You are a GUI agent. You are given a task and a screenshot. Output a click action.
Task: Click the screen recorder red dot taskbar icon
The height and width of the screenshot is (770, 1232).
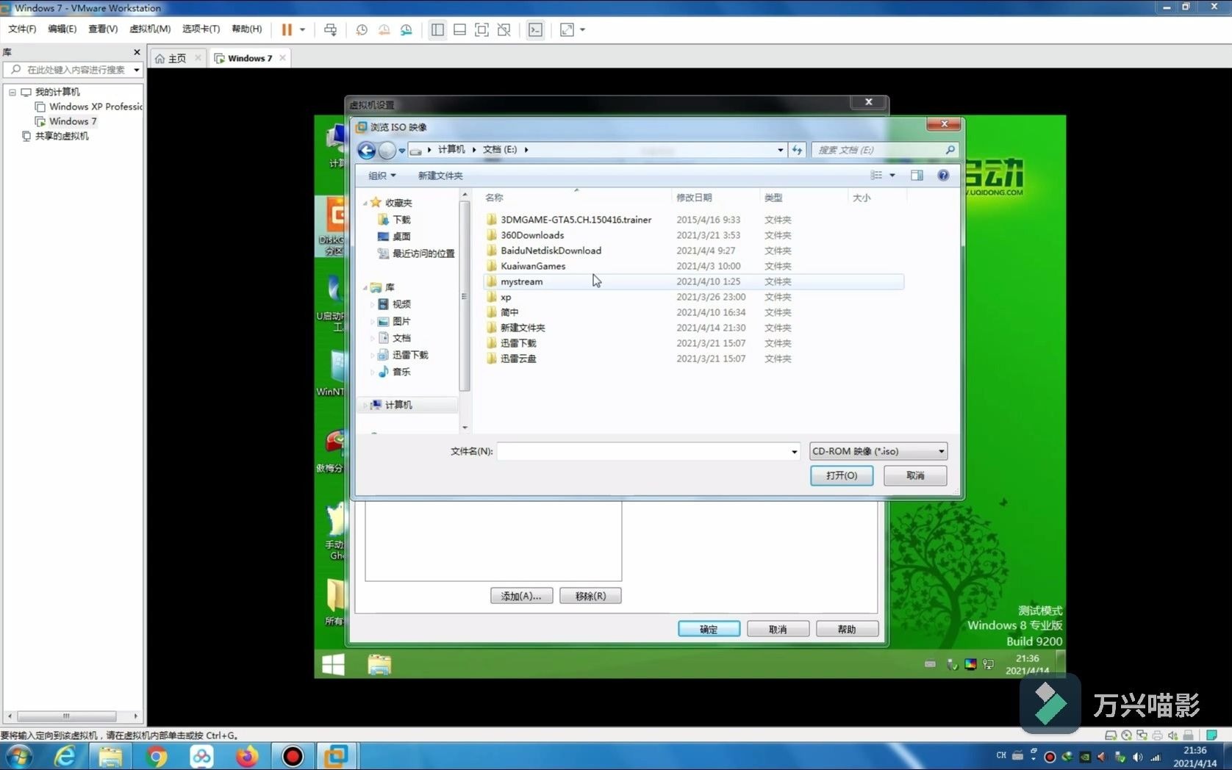tap(293, 756)
